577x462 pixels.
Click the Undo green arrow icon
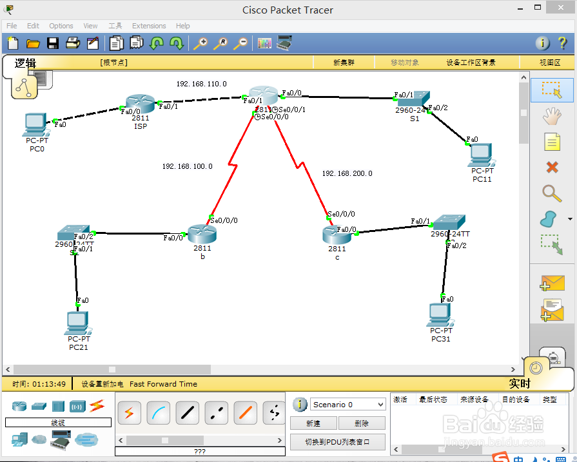point(157,43)
